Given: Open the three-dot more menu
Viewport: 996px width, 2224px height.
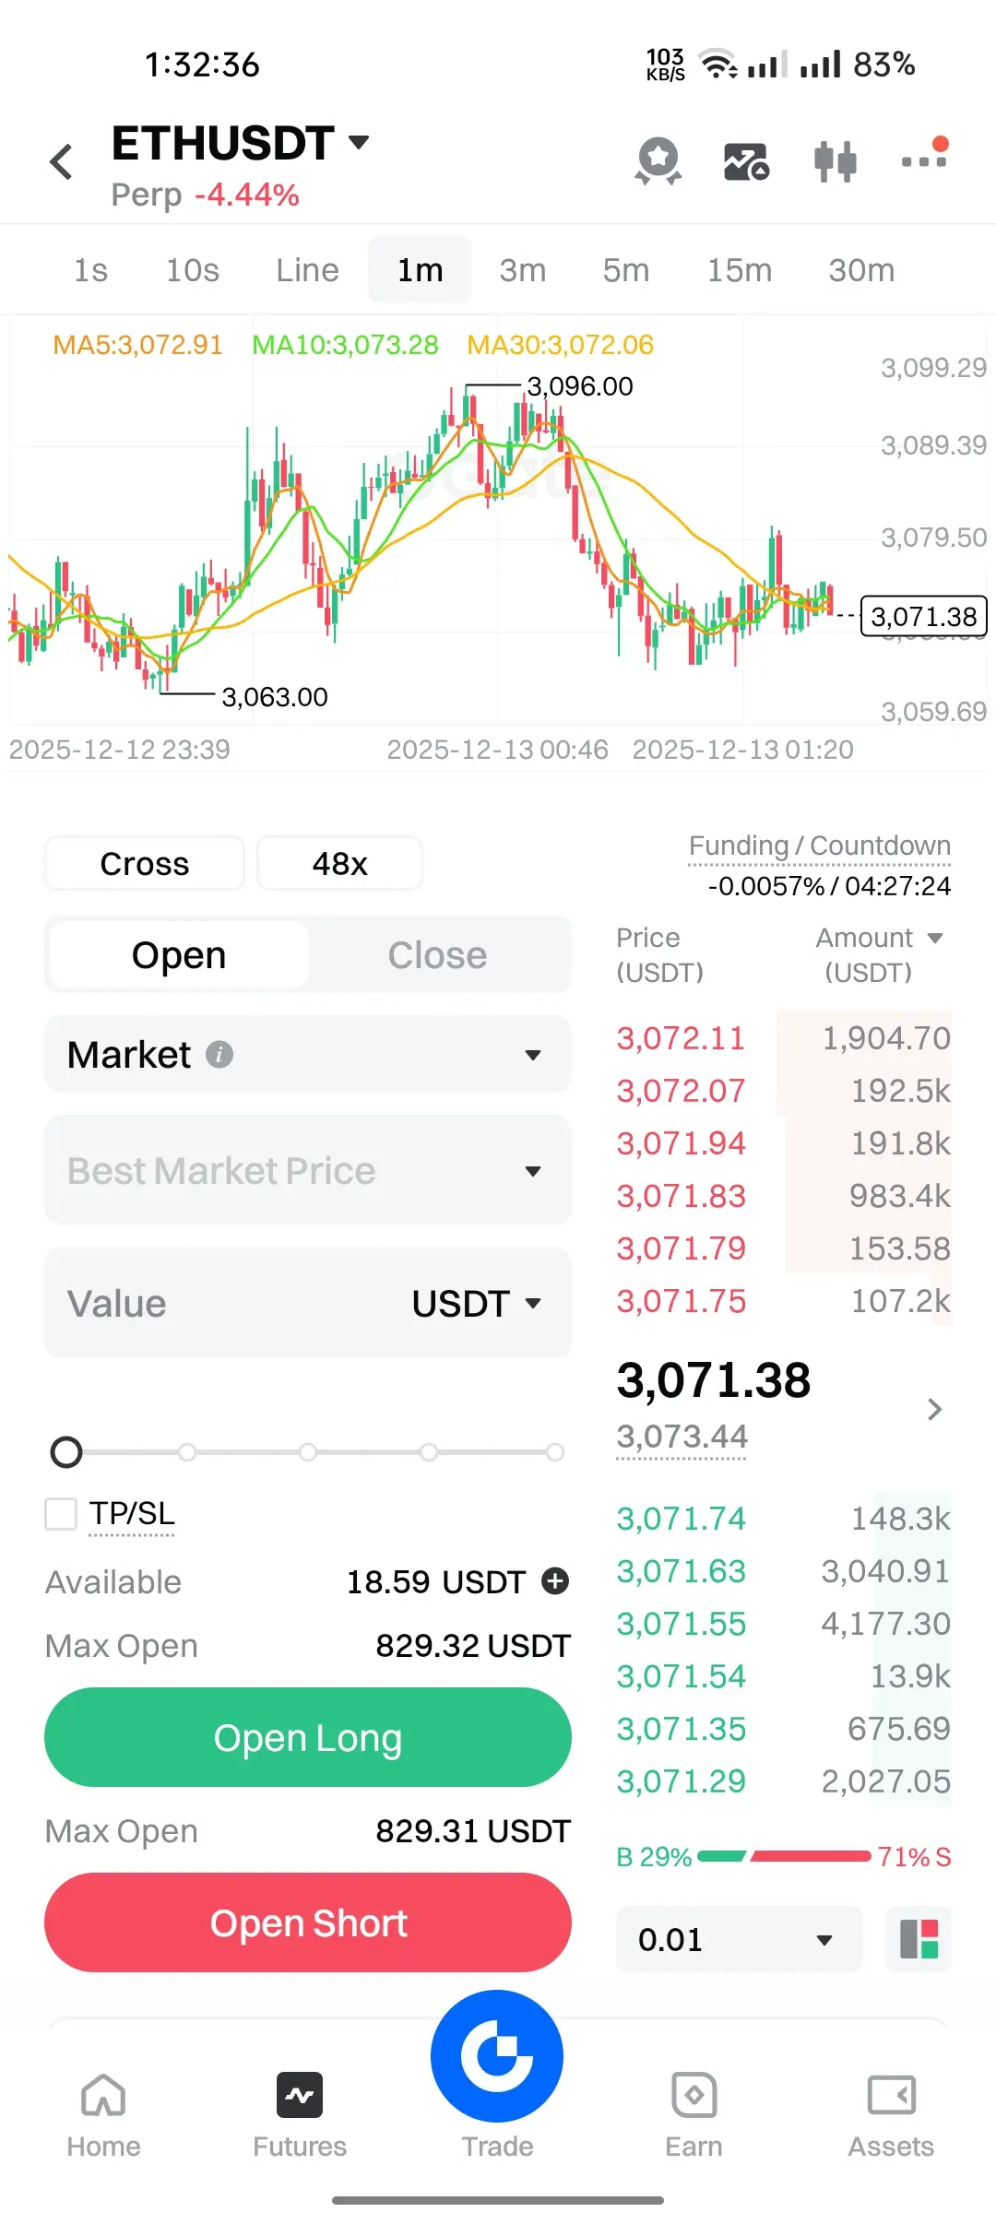Looking at the screenshot, I should (925, 160).
